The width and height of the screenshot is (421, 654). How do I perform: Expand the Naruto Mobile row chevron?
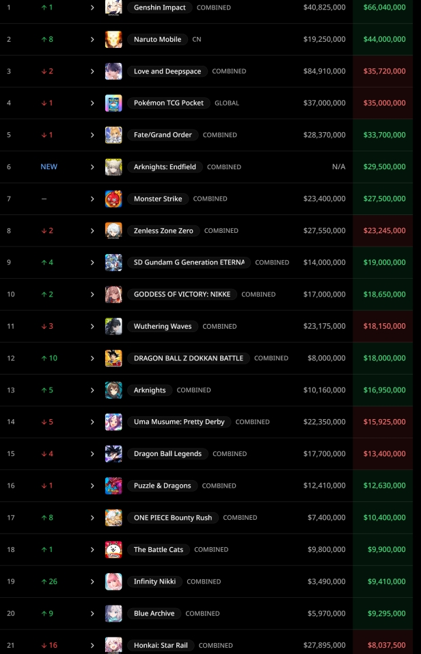[x=92, y=39]
